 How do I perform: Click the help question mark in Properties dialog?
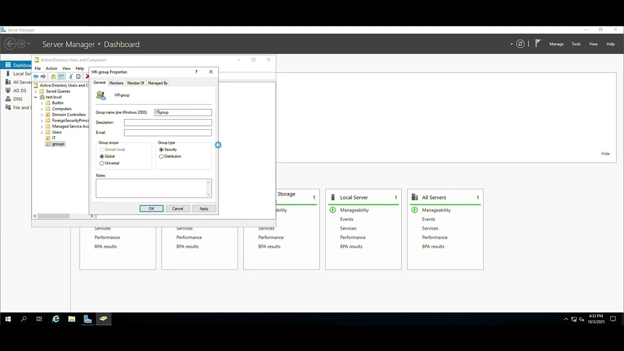[196, 72]
